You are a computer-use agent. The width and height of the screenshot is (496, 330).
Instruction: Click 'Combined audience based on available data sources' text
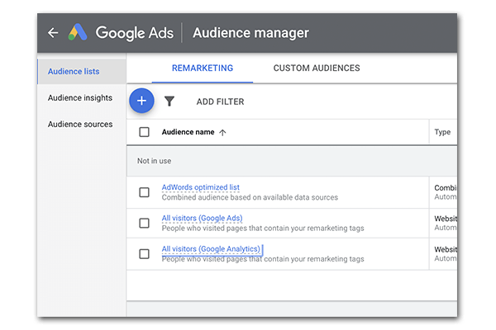pos(250,197)
